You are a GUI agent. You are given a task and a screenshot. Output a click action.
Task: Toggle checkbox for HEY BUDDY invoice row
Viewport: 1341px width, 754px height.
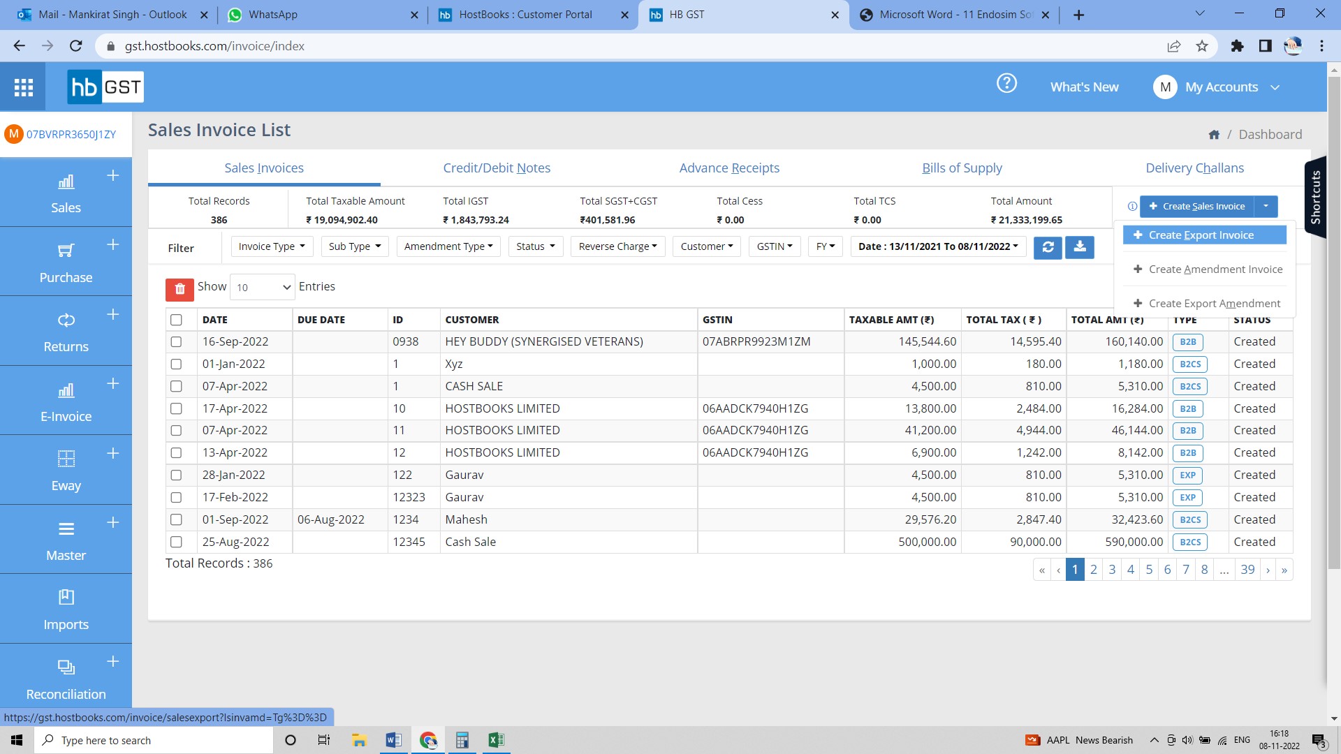click(x=177, y=341)
